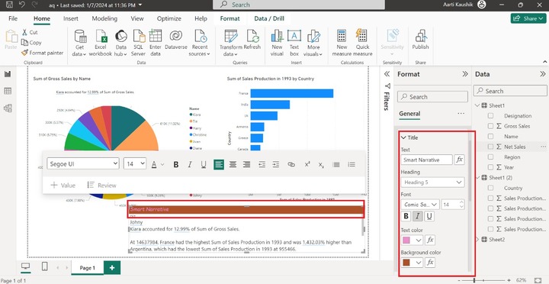The height and width of the screenshot is (284, 549).
Task: Open the Title Background color swatch
Action: point(412,263)
